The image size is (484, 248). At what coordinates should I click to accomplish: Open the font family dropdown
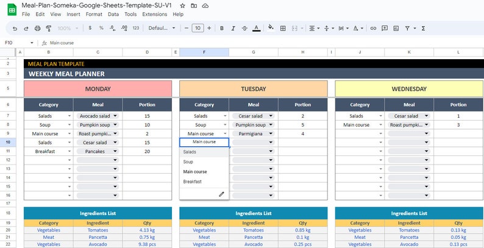pos(162,28)
